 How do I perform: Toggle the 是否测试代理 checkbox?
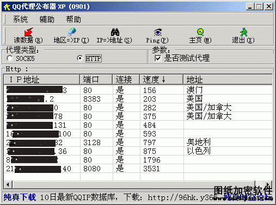pos(158,58)
